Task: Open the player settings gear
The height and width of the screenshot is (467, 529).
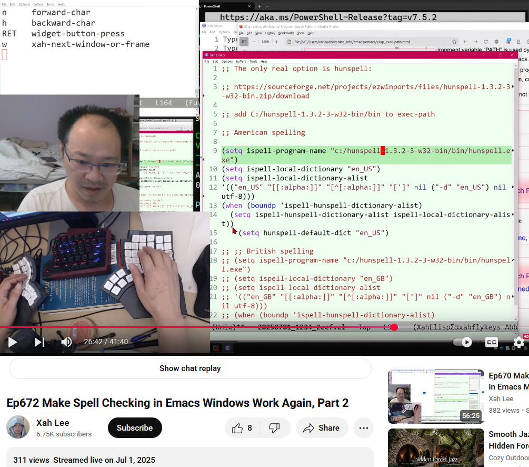Action: (518, 342)
